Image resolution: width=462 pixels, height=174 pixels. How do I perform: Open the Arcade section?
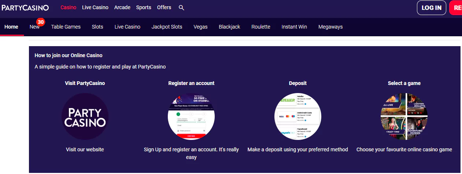point(122,7)
